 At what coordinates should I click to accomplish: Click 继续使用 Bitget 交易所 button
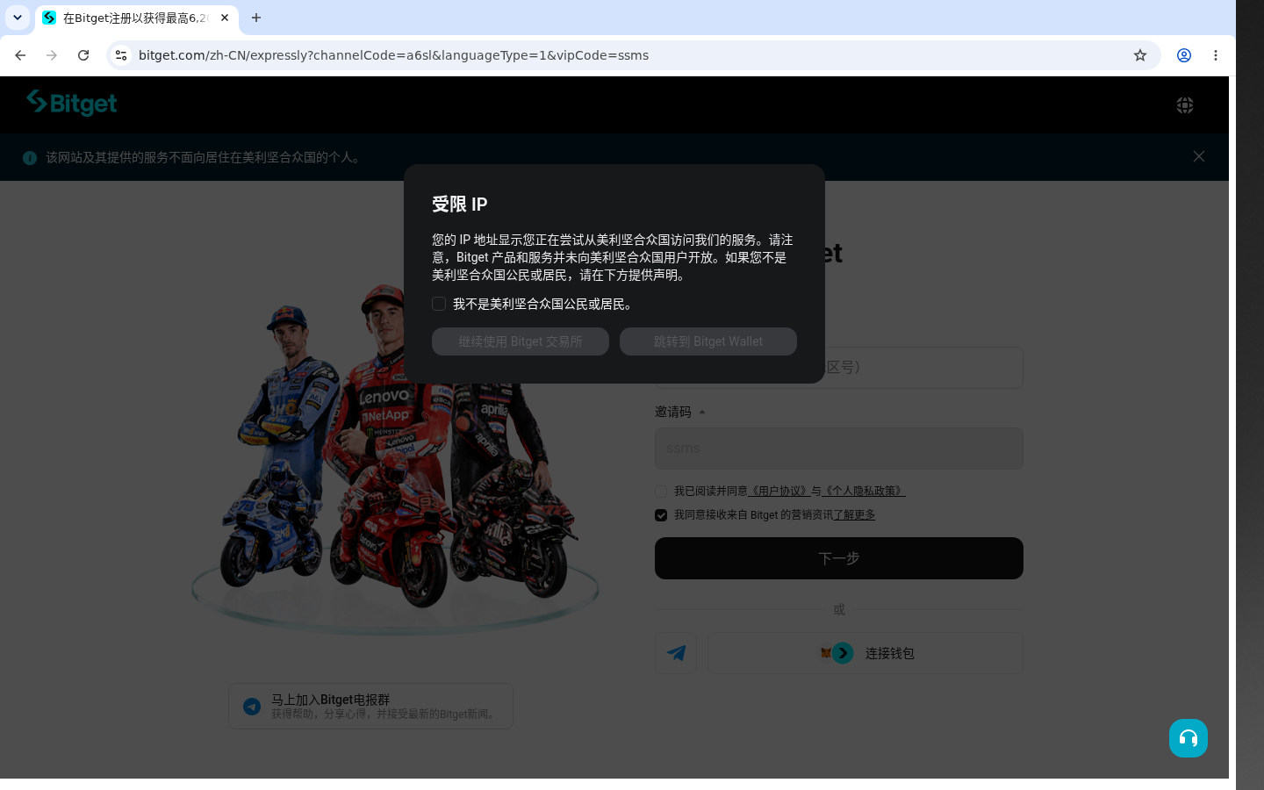click(521, 341)
